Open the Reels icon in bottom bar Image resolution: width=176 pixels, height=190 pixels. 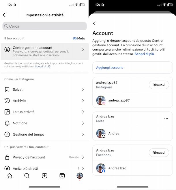62,176
